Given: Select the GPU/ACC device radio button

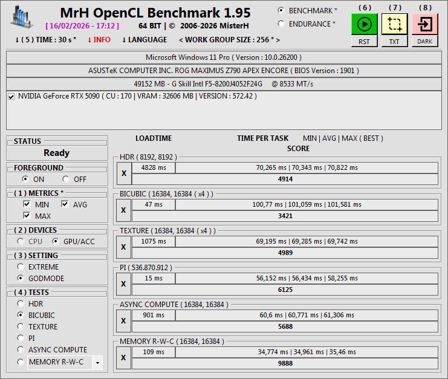Looking at the screenshot, I should point(56,241).
